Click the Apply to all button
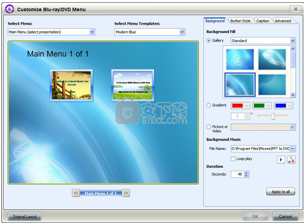 point(281,192)
